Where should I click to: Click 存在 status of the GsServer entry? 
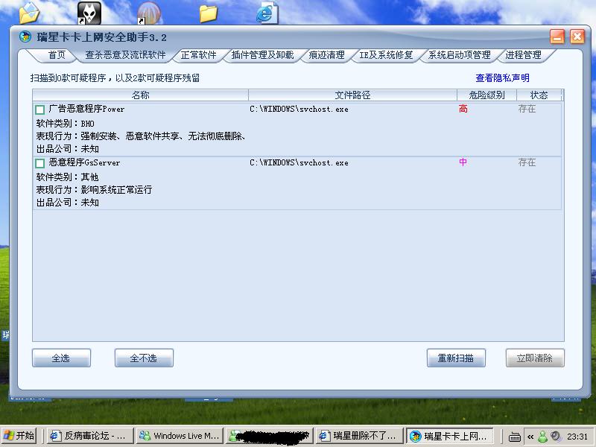click(527, 162)
